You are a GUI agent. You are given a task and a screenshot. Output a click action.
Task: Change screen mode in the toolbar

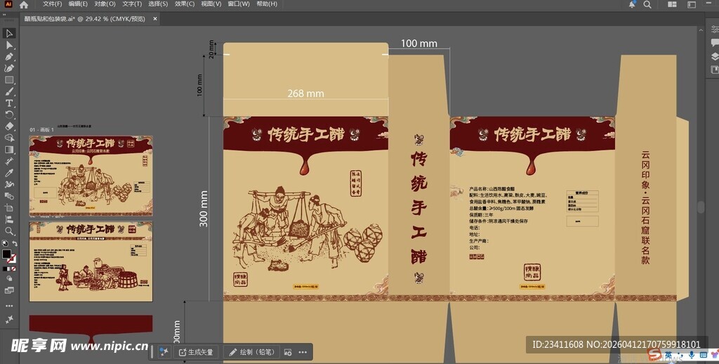(x=9, y=290)
